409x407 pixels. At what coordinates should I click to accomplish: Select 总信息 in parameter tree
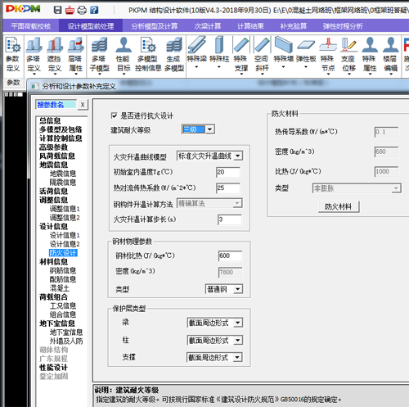50,120
